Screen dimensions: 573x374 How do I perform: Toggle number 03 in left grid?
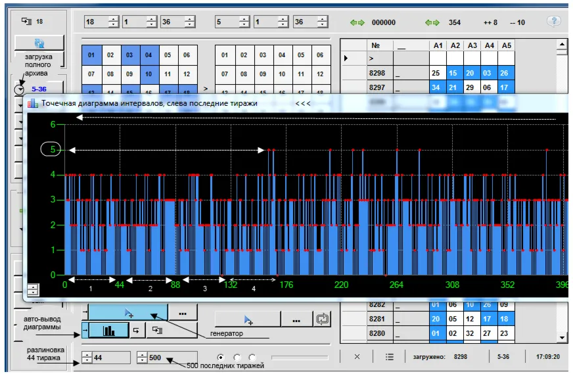pos(129,55)
